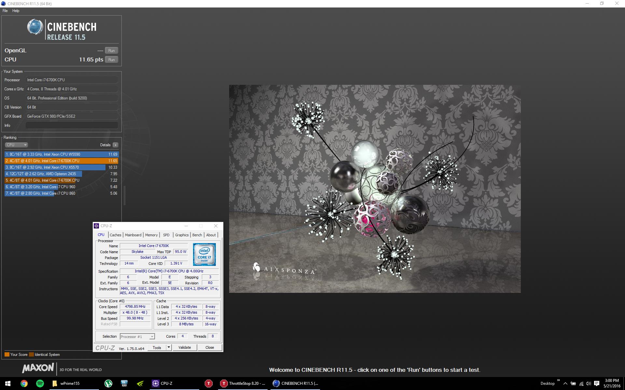Select ranking row i7-6700K with 7.22 score

(x=61, y=180)
